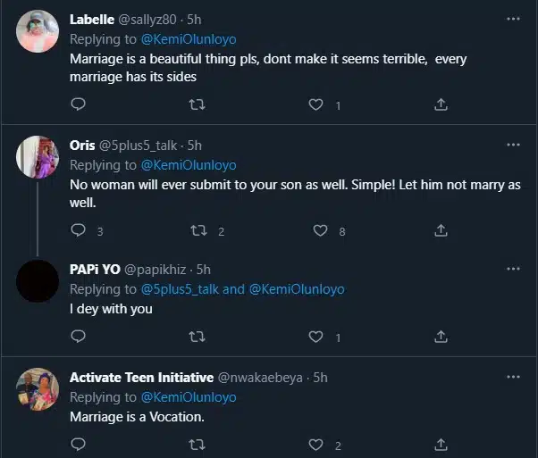
Task: Share Labelle's tweet
Action: click(x=440, y=104)
